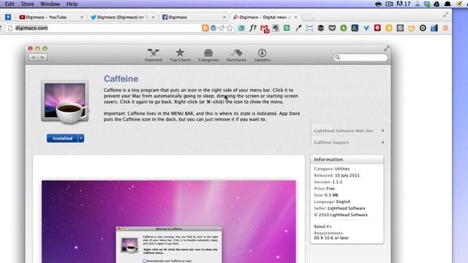
Task: Click the Caffeine screenshot preview
Action: 169,221
